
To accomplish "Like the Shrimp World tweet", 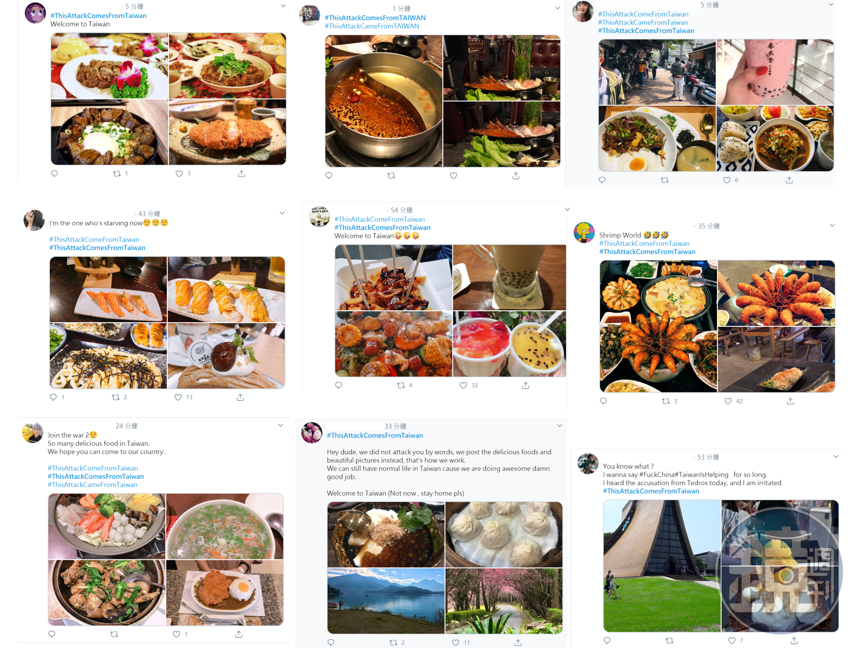I will click(x=728, y=401).
